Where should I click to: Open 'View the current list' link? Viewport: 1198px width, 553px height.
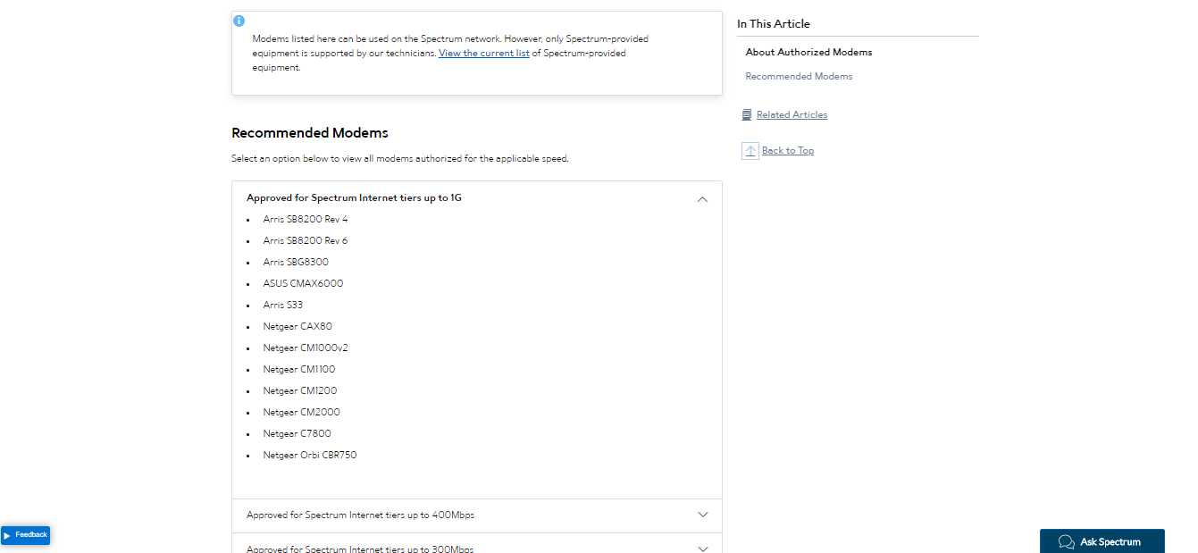coord(484,53)
